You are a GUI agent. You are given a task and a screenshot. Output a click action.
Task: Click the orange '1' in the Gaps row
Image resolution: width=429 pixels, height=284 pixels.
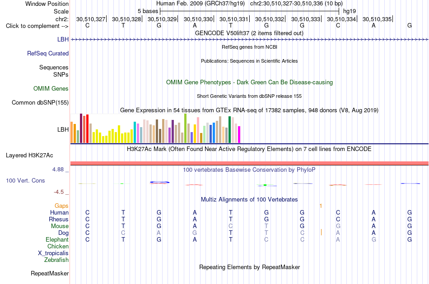pyautogui.click(x=321, y=206)
